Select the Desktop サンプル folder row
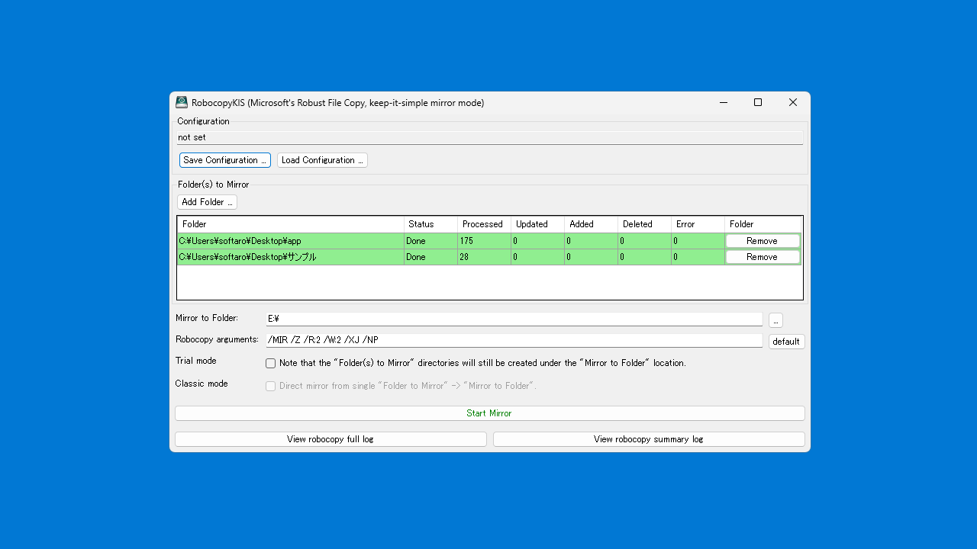977x549 pixels. click(x=290, y=257)
